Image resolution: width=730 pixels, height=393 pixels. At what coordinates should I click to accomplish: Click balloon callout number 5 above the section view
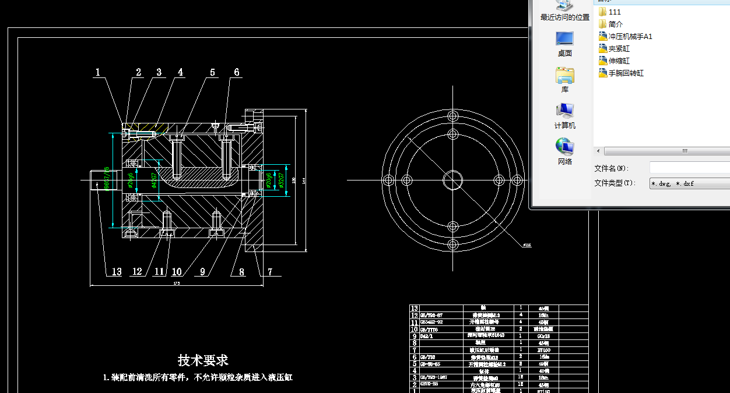pyautogui.click(x=213, y=72)
